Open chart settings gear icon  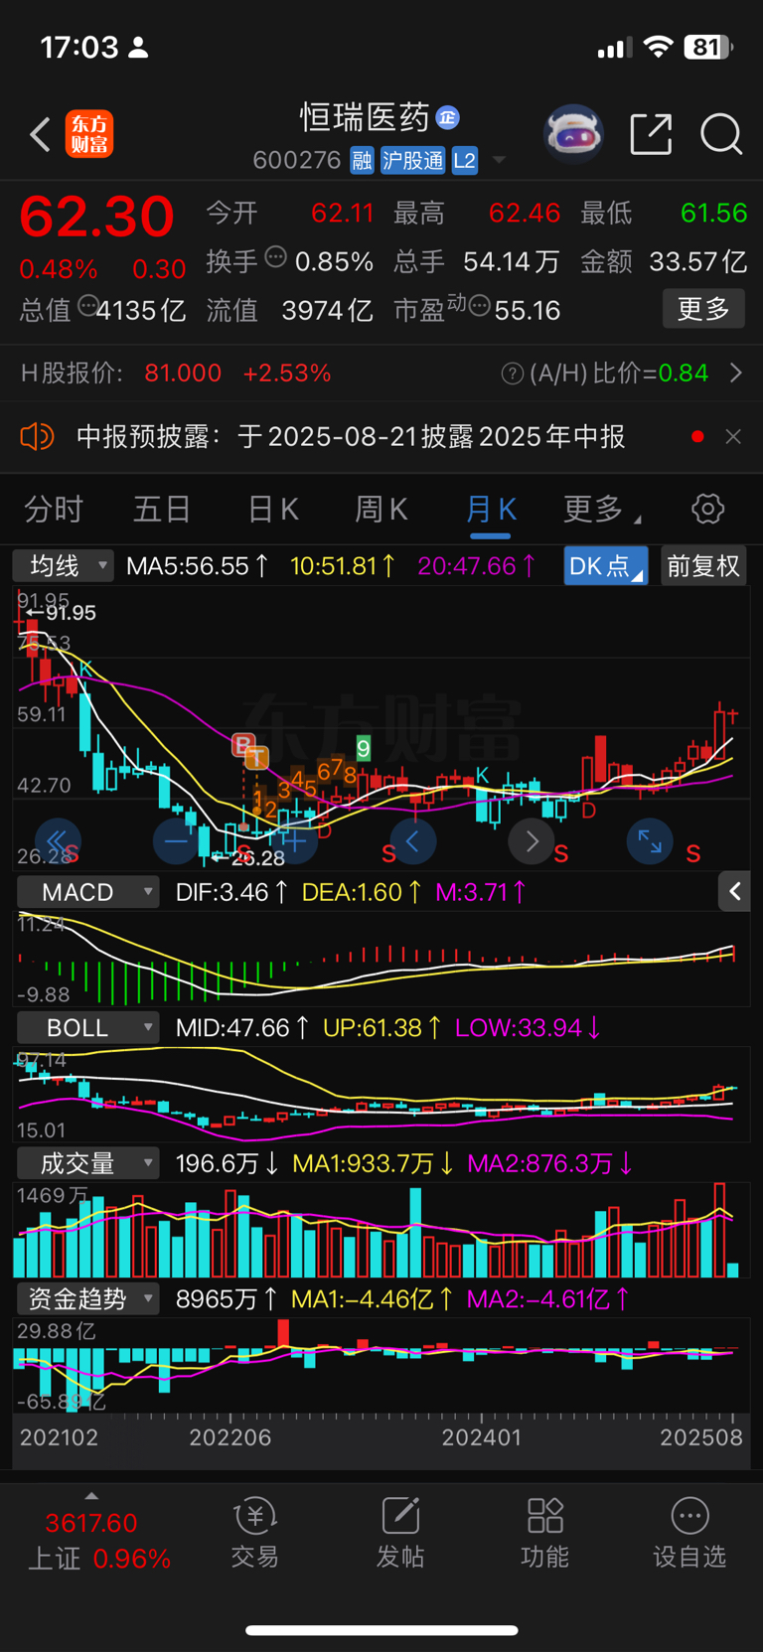point(707,510)
